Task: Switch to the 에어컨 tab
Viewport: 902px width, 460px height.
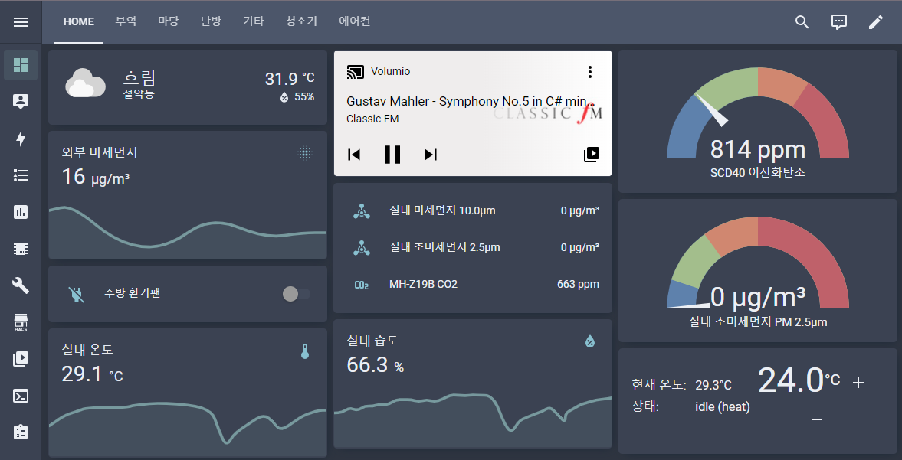Action: click(354, 21)
